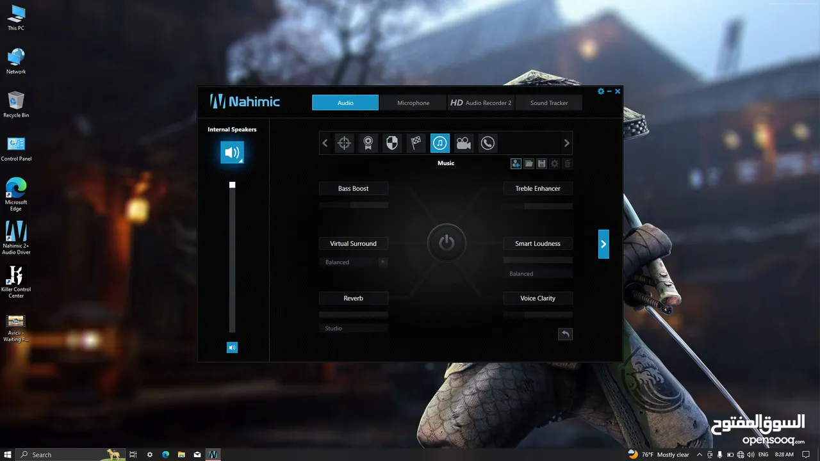The image size is (820, 461).
Task: Open the Smart Loudness Balanced dropdown
Action: click(538, 273)
